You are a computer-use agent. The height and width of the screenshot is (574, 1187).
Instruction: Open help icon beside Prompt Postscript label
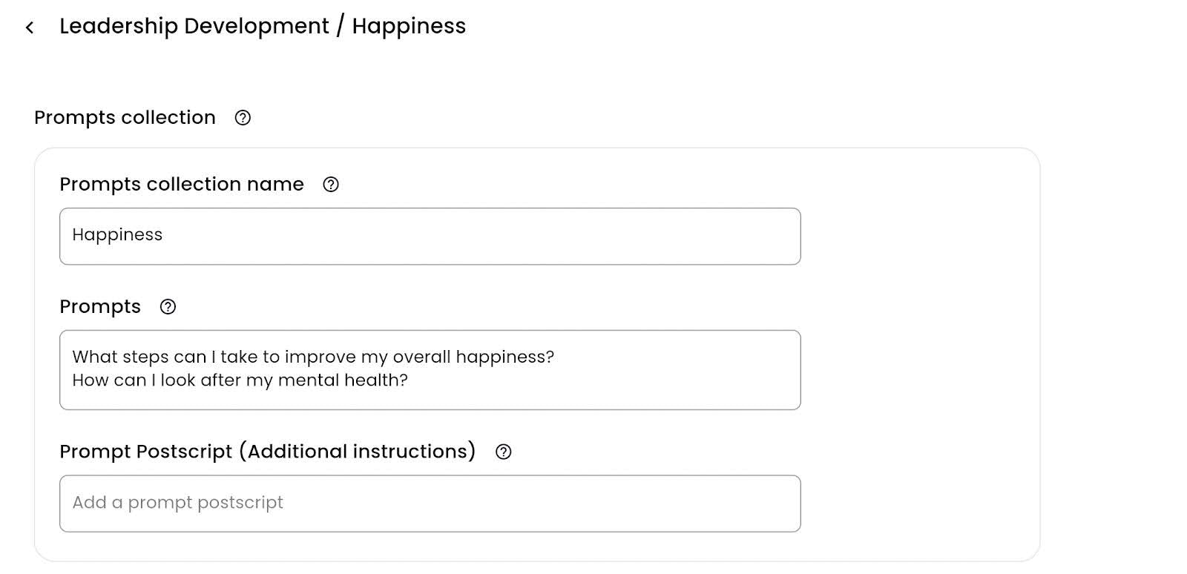tap(504, 452)
